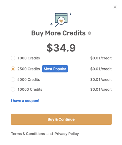Close the Buy More Credits dialog

coord(115,7)
